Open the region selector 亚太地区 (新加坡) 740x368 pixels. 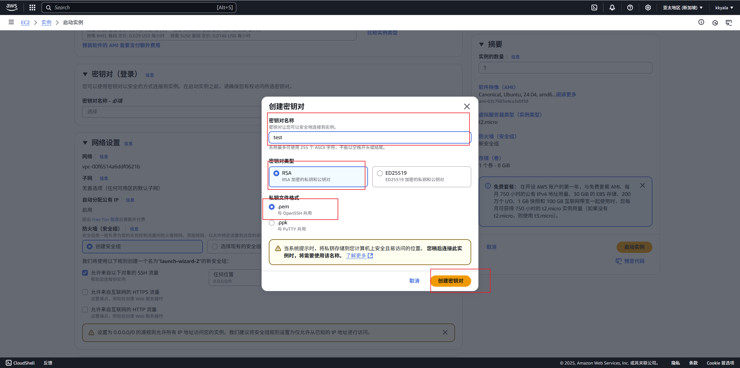[x=682, y=8]
